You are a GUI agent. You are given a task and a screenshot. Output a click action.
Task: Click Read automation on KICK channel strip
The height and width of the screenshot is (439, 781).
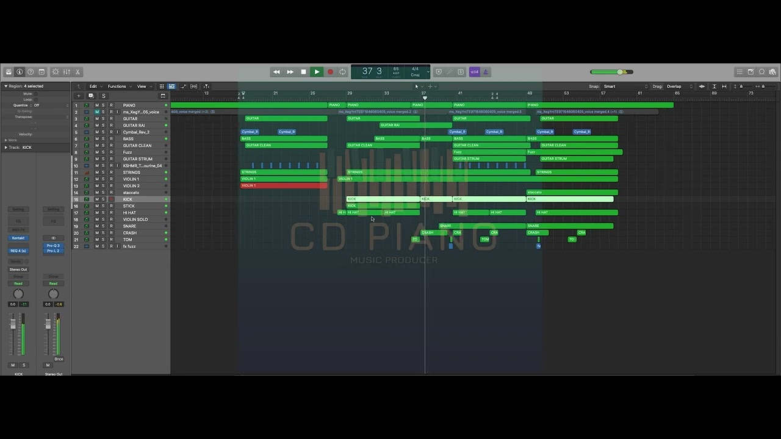click(x=18, y=284)
